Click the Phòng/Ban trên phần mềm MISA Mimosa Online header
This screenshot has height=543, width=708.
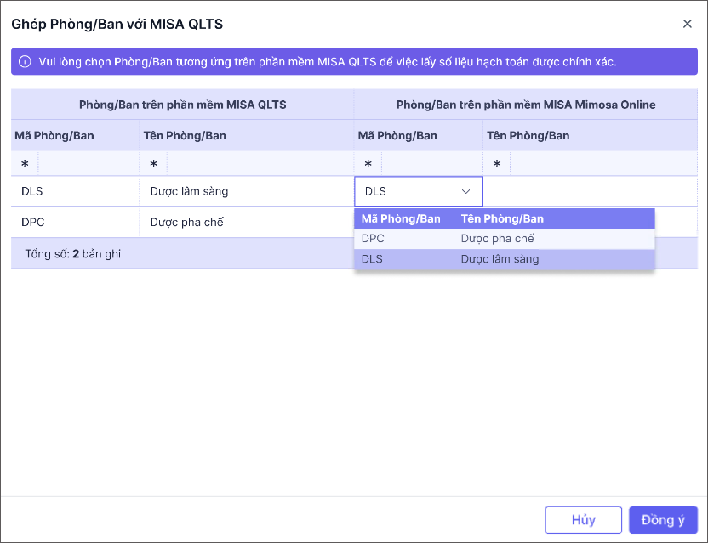click(x=526, y=105)
